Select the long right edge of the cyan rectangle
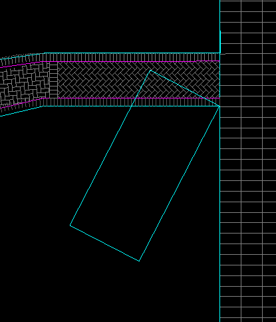Viewport: 276px width, 322px height. 179,184
